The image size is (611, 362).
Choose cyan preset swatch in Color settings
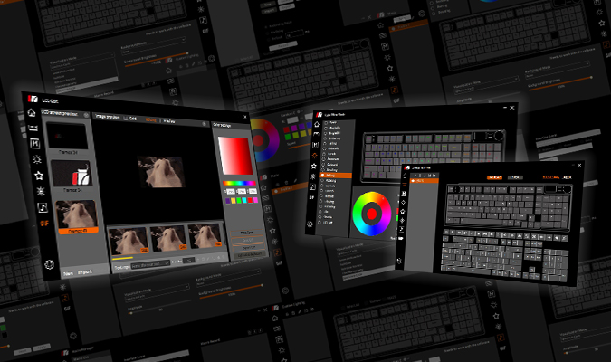point(244,200)
